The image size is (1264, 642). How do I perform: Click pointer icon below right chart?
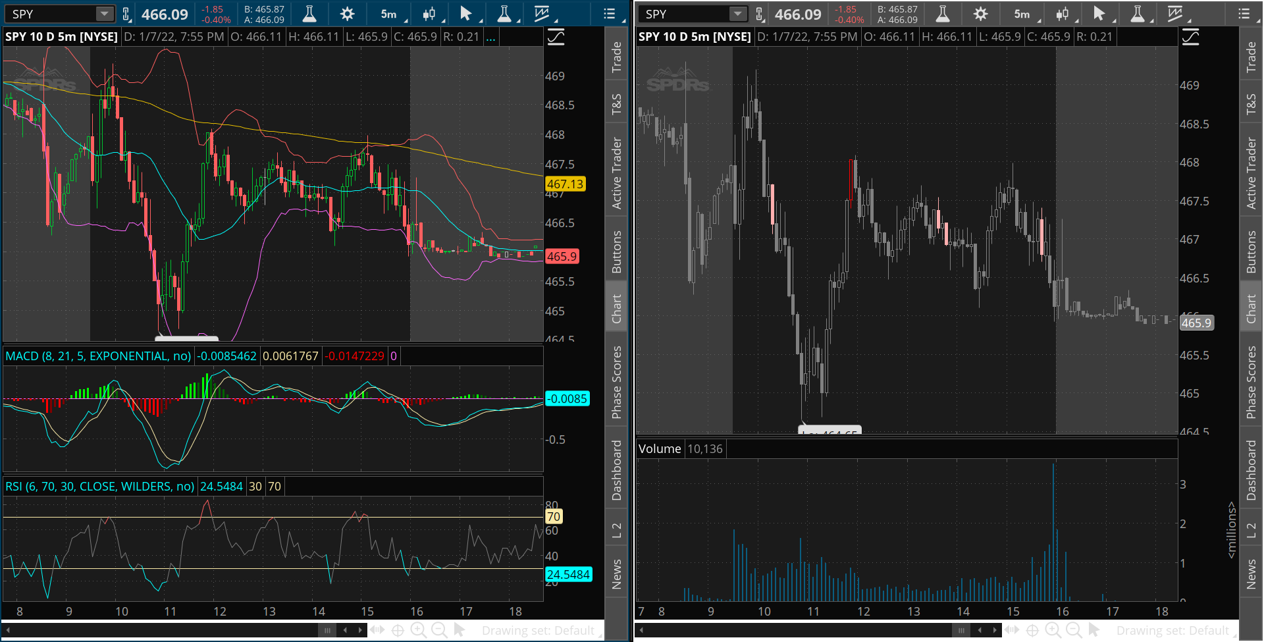[1094, 630]
